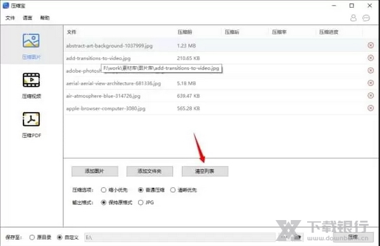Remove apple-browser-computer-3080.jpg from the list
This screenshot has height=246, width=380.
(370, 108)
